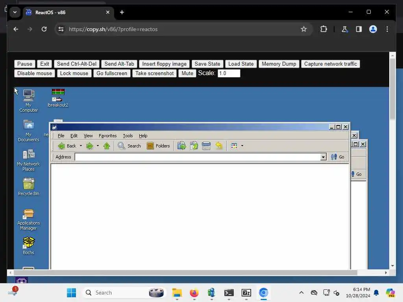
Task: Toggle Lock mouse button
Action: coord(74,74)
